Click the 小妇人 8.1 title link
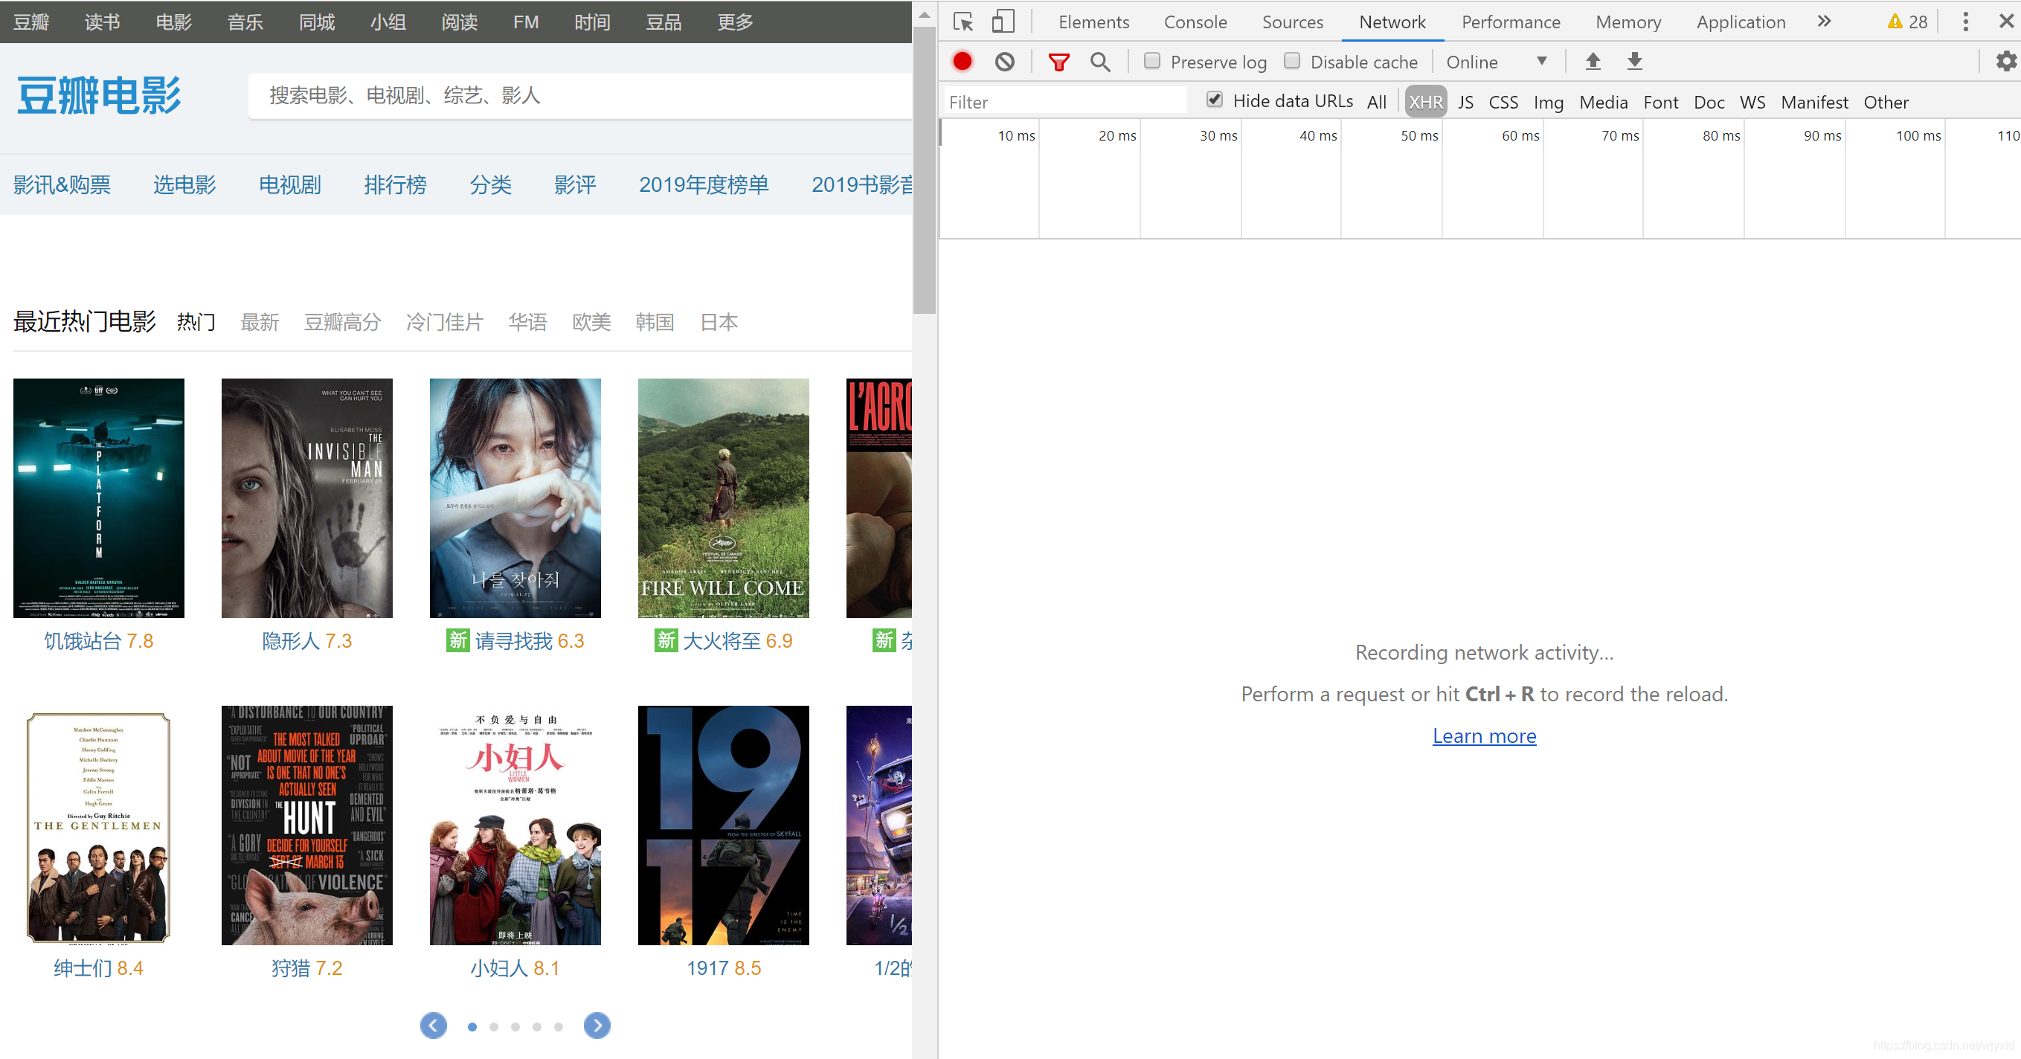The image size is (2021, 1059). [x=515, y=968]
